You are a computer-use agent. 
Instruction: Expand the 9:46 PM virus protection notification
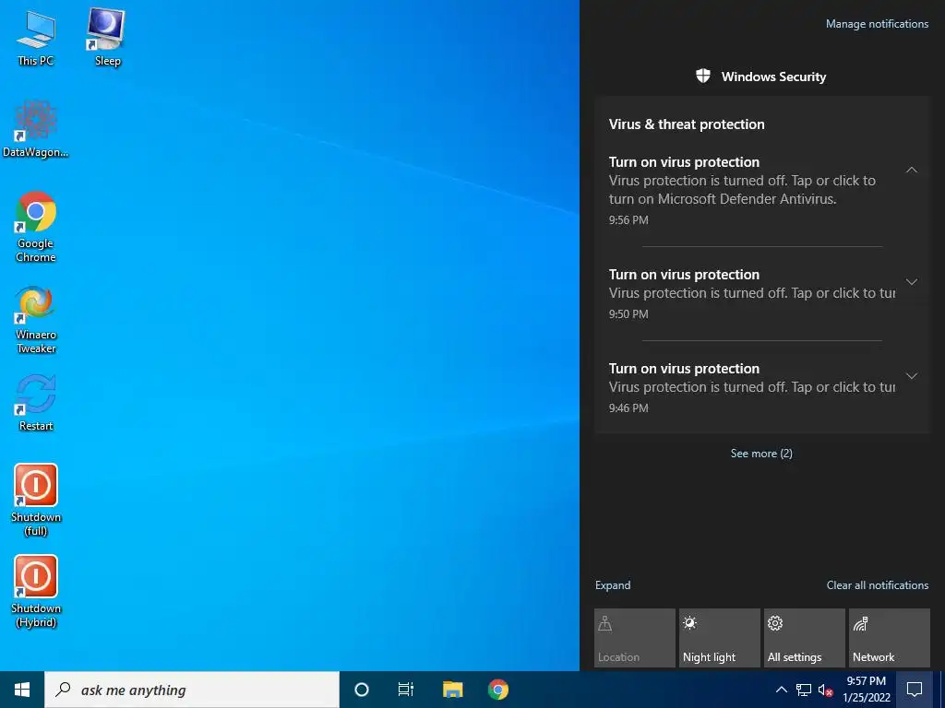912,376
